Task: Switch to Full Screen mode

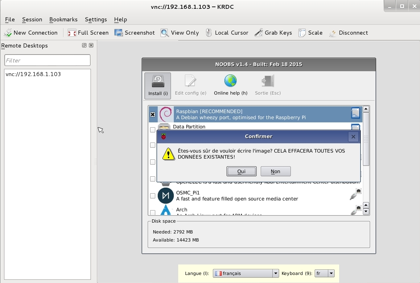Action: point(88,33)
